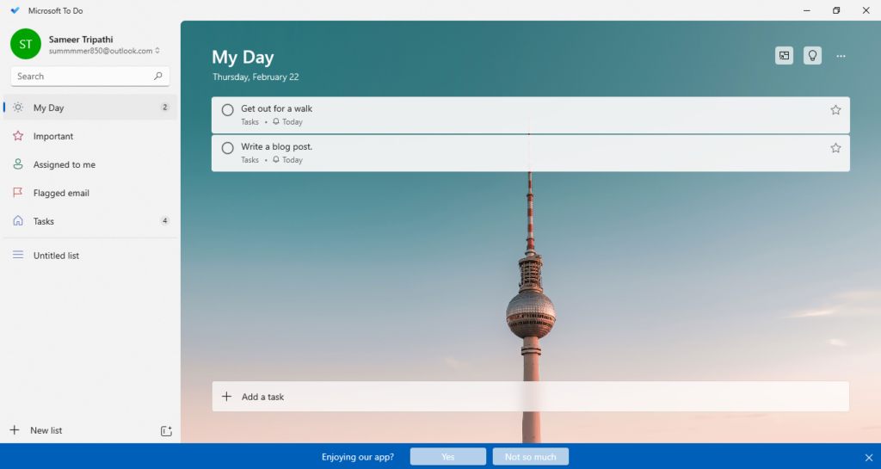Image resolution: width=881 pixels, height=469 pixels.
Task: Click the My Day count badge 2
Action: point(164,108)
